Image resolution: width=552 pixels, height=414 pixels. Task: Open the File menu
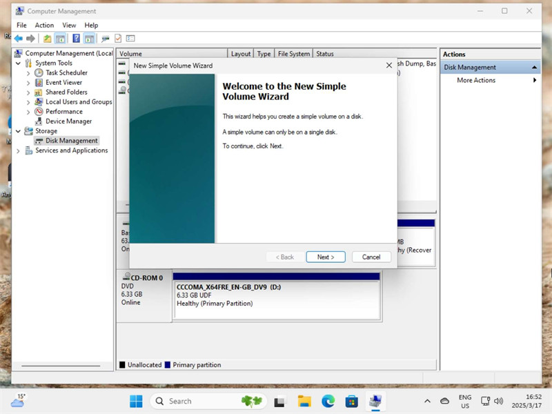point(21,26)
